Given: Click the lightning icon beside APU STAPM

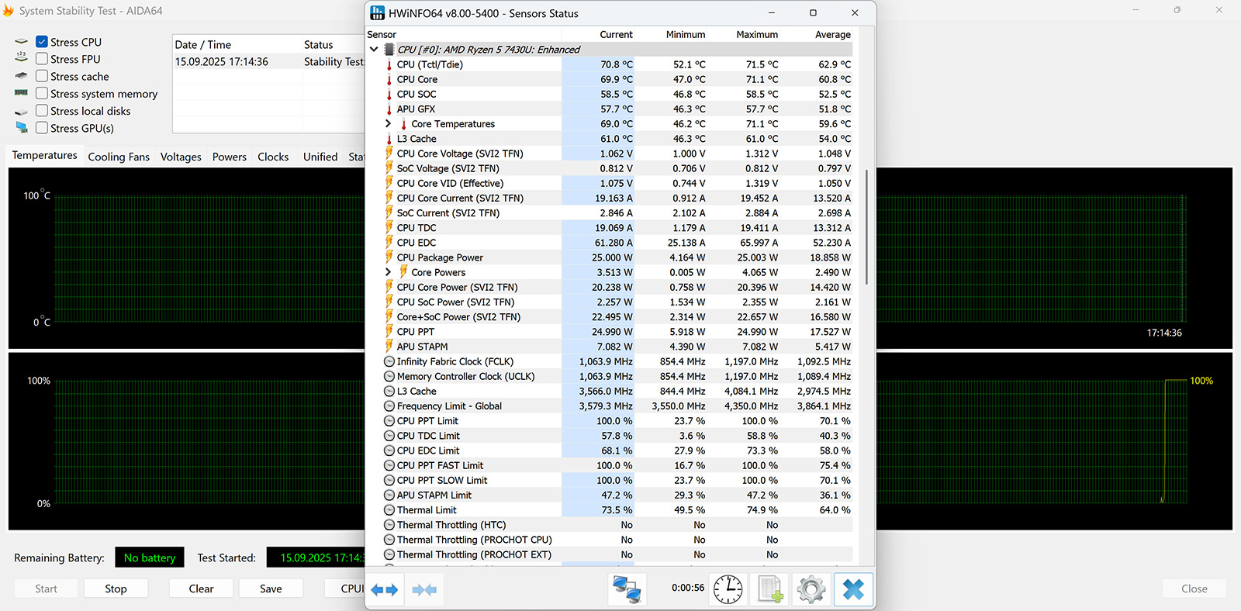Looking at the screenshot, I should pos(389,347).
